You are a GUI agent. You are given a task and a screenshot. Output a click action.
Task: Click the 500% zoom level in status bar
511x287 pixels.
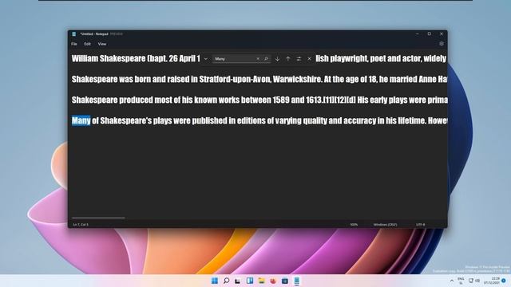pos(354,225)
